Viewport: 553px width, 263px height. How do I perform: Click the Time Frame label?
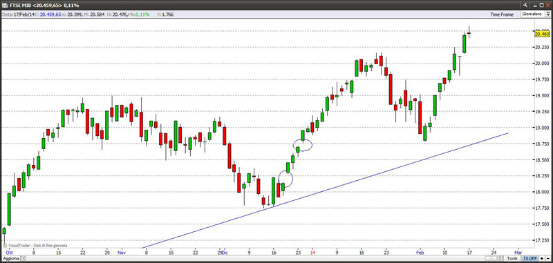tap(502, 14)
